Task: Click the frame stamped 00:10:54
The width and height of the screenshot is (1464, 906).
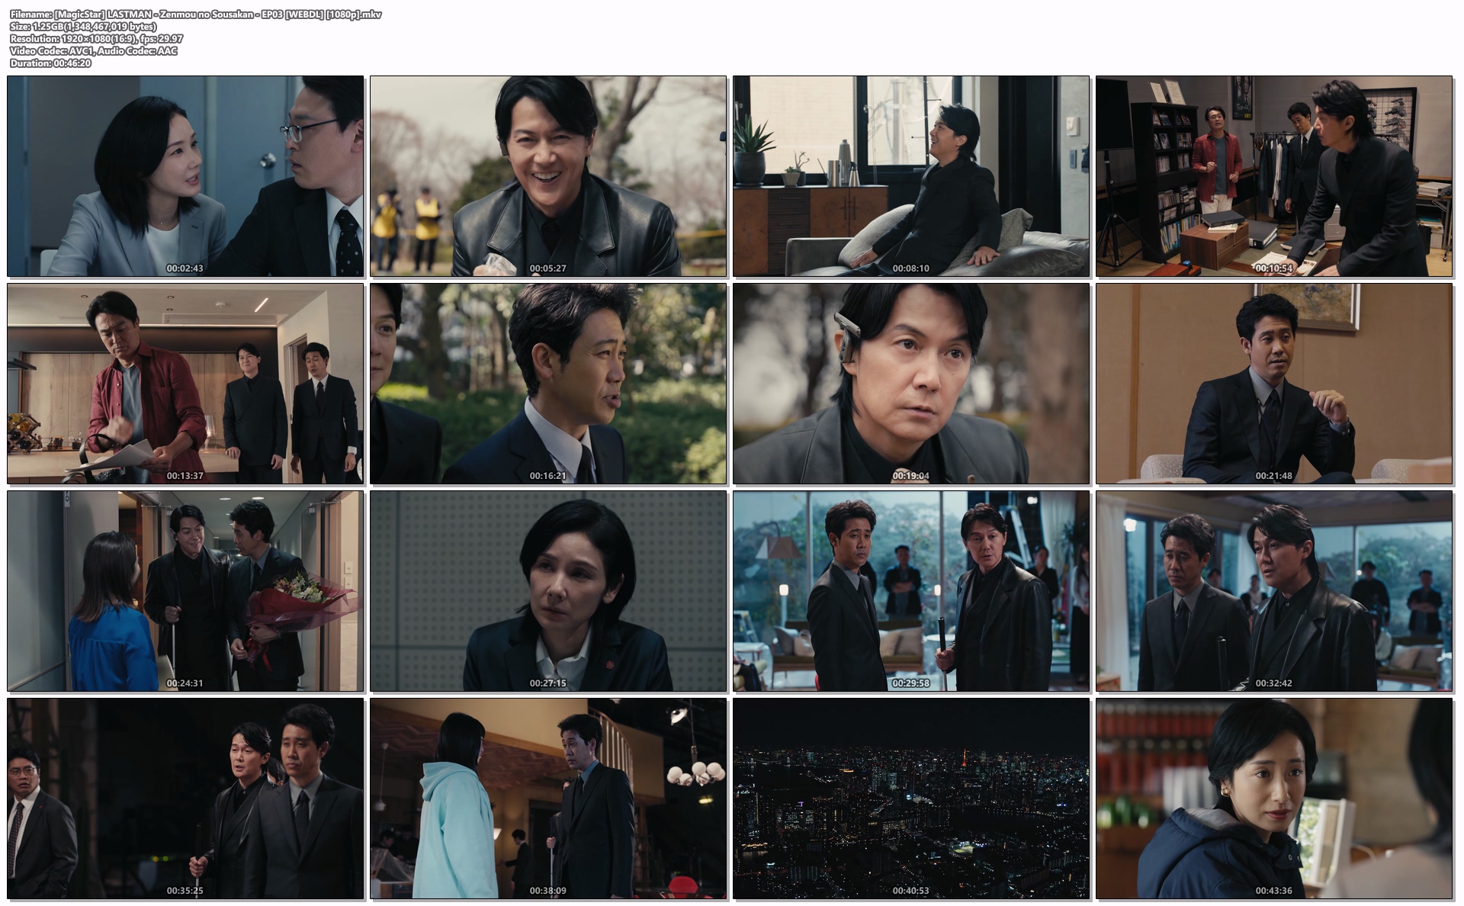Action: (1274, 176)
